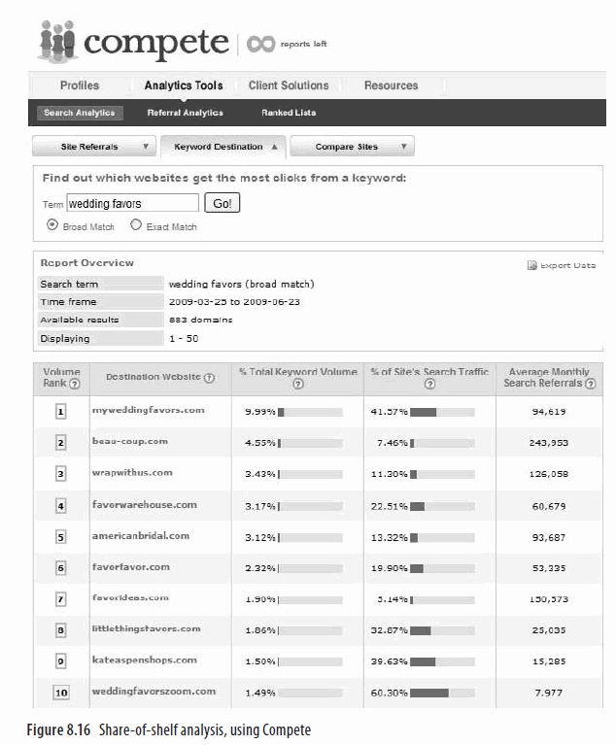Click the Compete people logo icon
This screenshot has width=616, height=745.
(x=56, y=40)
